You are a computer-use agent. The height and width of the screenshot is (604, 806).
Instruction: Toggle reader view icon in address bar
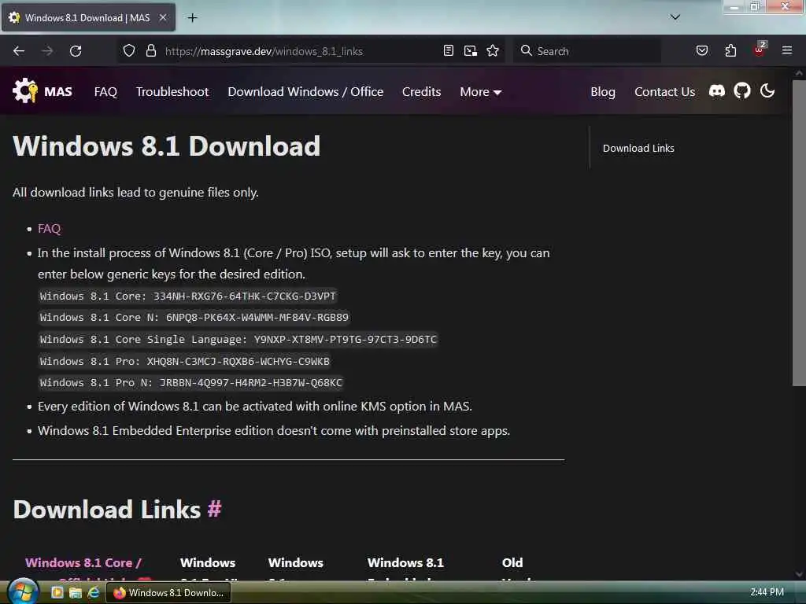(448, 51)
